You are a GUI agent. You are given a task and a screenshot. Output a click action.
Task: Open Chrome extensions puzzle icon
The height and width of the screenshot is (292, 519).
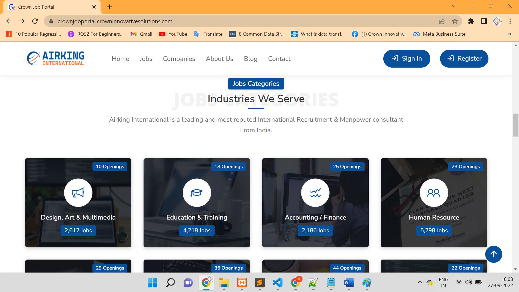click(x=471, y=21)
